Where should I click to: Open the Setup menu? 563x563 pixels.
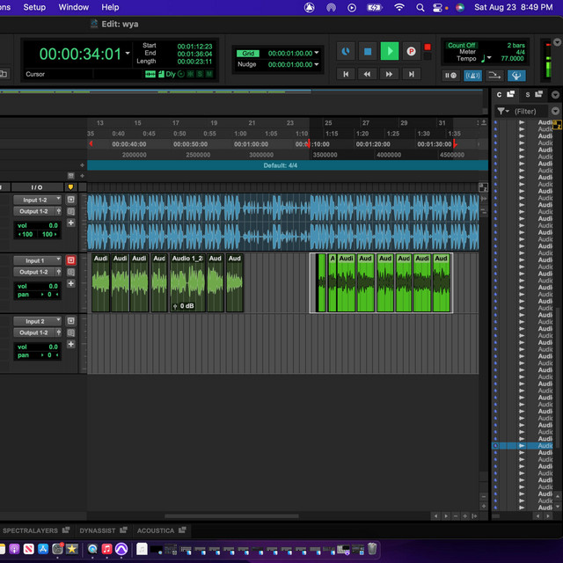click(x=34, y=7)
